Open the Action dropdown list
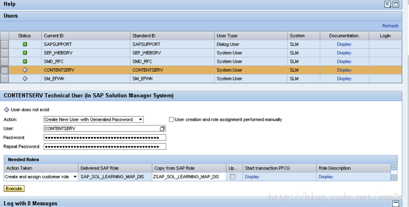 (140, 120)
